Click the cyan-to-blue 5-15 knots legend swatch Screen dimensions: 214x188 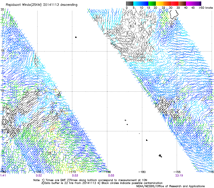tap(141, 3)
